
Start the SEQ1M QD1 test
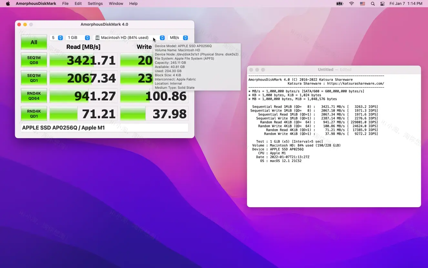pos(34,78)
